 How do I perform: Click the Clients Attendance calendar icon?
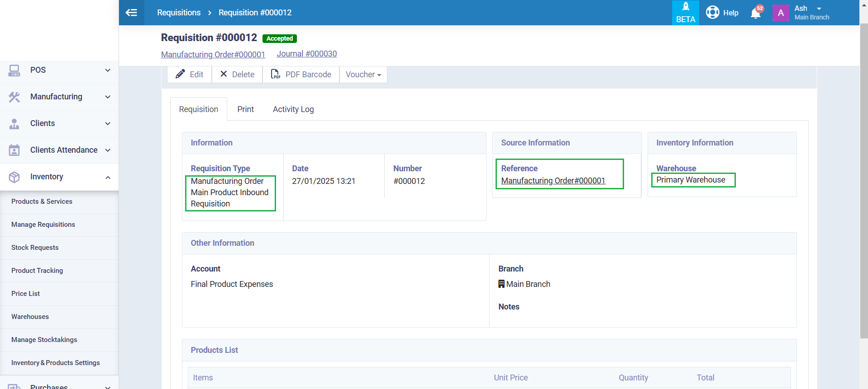click(14, 150)
